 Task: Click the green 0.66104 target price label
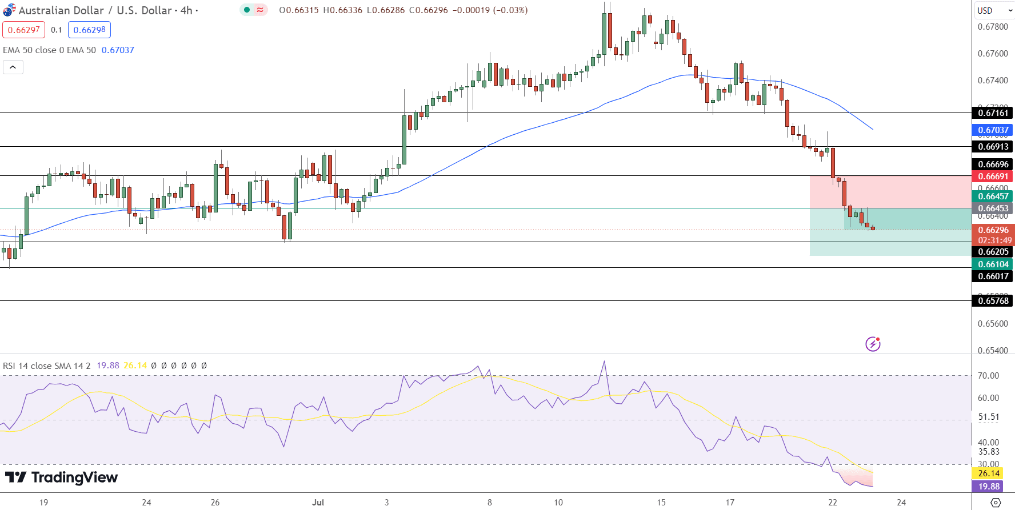(993, 264)
